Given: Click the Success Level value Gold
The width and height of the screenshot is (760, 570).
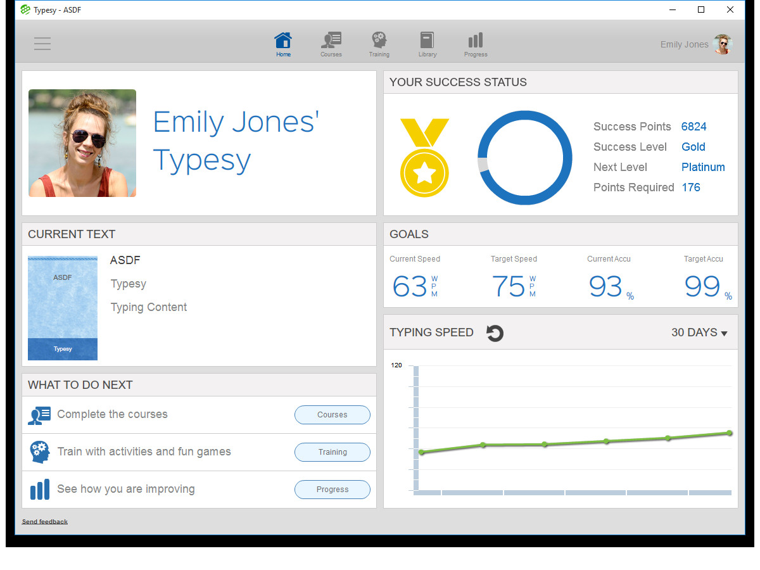Looking at the screenshot, I should [x=693, y=147].
